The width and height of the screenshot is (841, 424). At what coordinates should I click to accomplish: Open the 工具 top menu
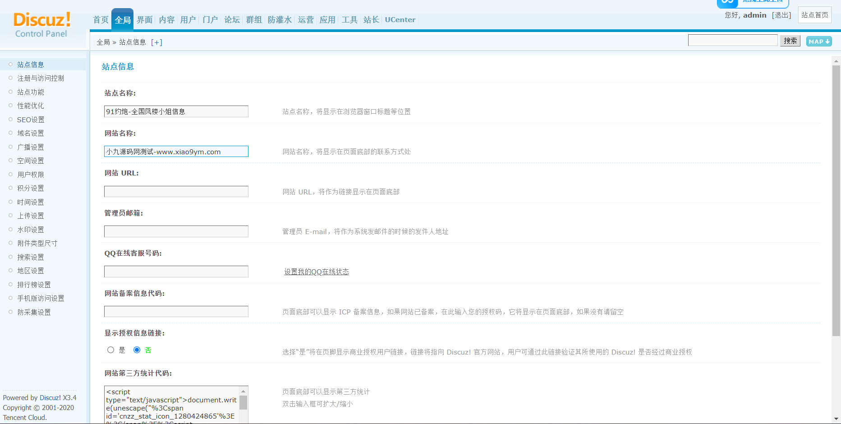click(349, 20)
